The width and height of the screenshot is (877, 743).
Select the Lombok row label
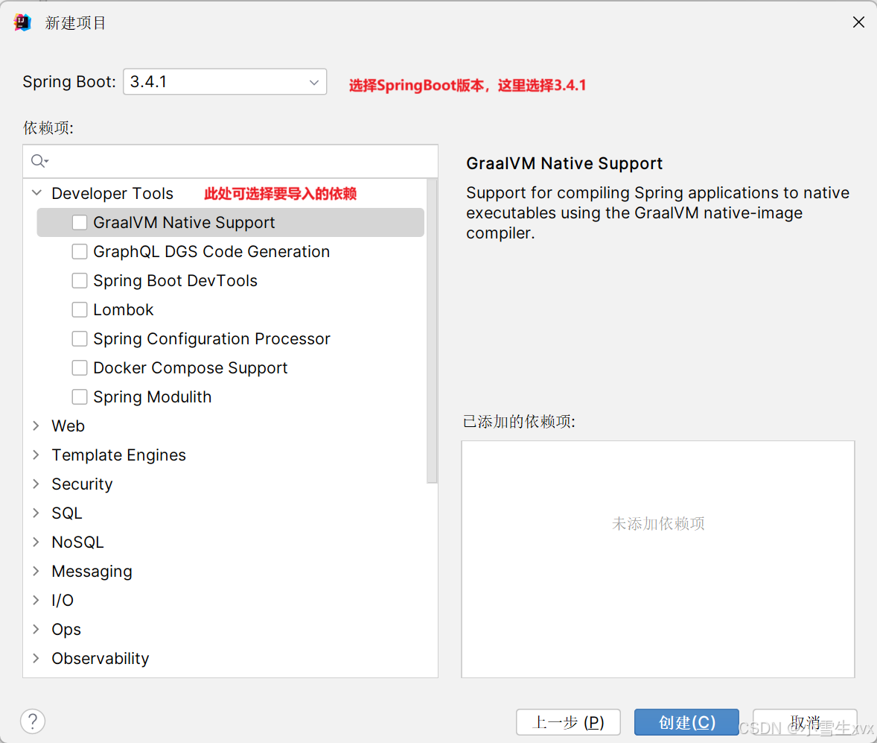[x=124, y=309]
